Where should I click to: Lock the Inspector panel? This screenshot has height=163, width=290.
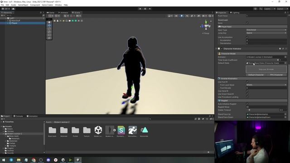click(x=285, y=13)
